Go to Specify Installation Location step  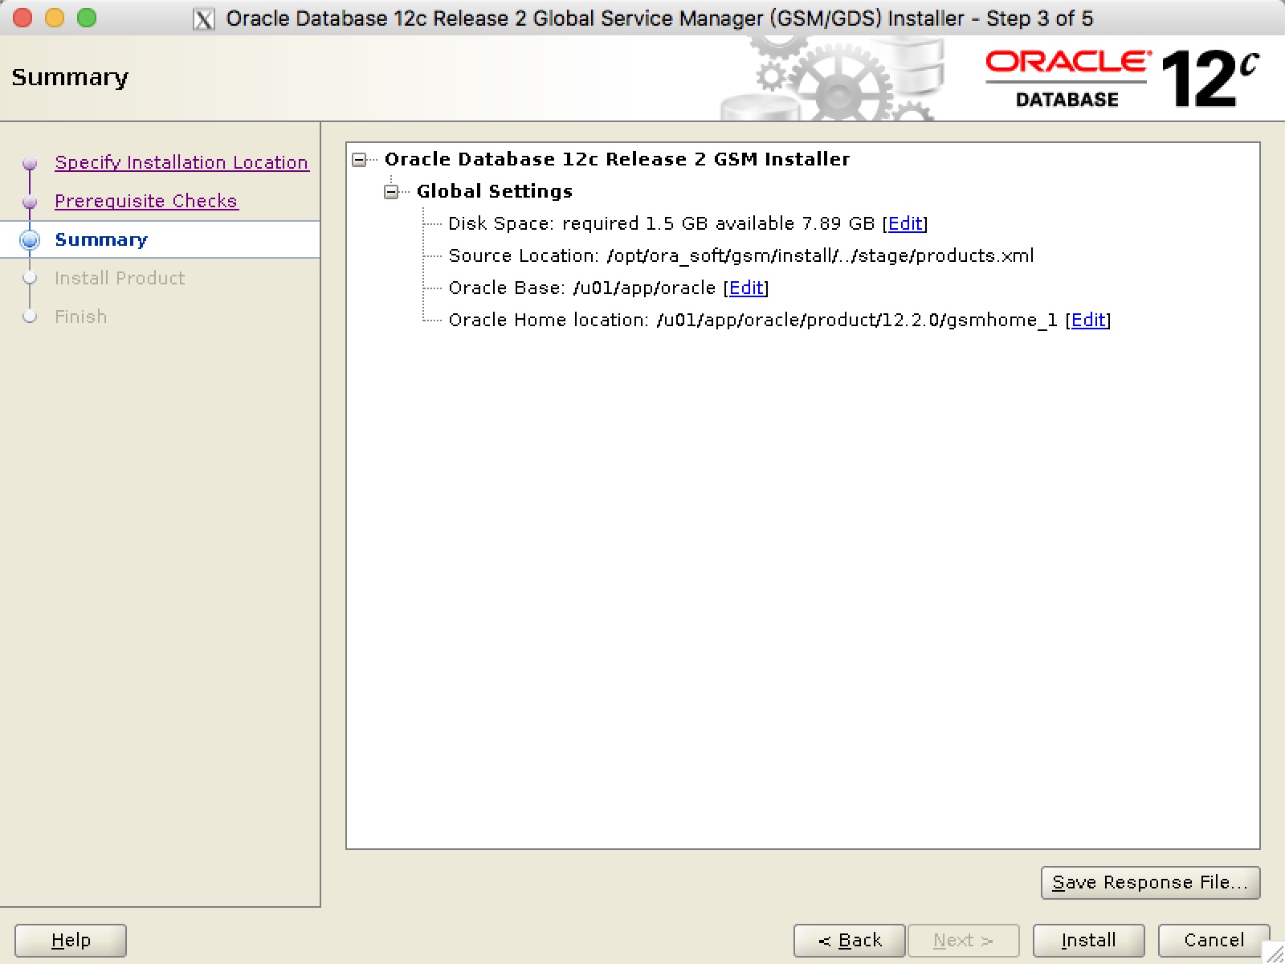click(x=182, y=162)
